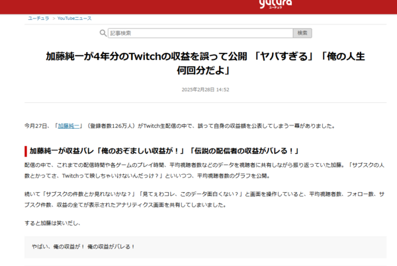Click the 検索 search button
The width and height of the screenshot is (397, 266).
(x=302, y=33)
